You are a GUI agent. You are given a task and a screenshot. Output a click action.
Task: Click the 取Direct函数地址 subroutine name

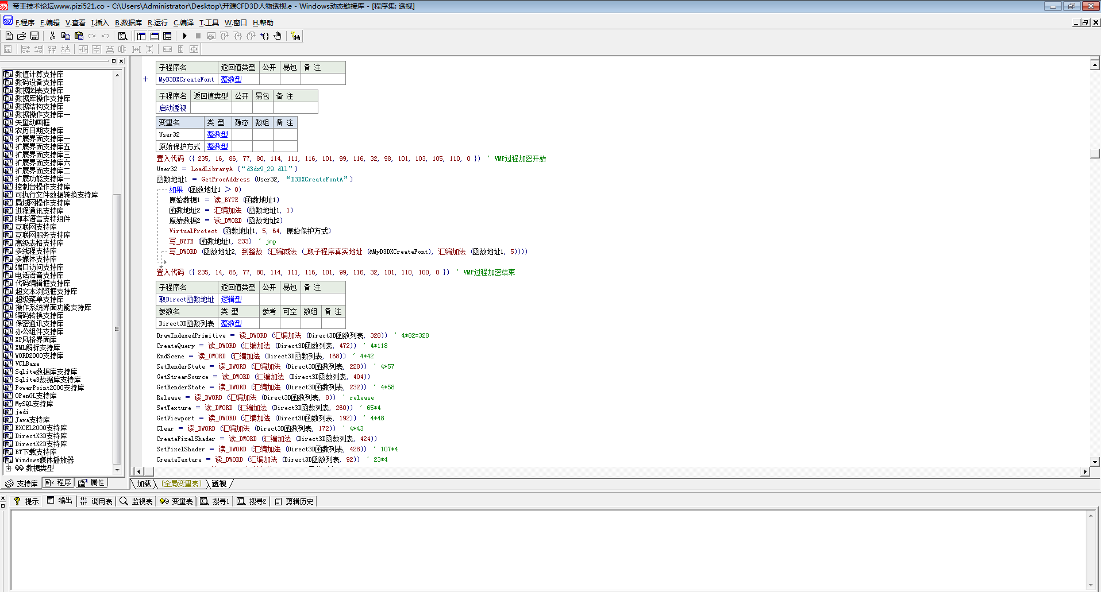pos(186,299)
